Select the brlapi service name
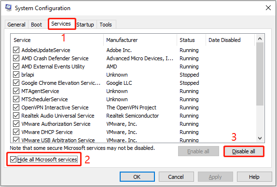This screenshot has height=187, width=277. pos(28,75)
